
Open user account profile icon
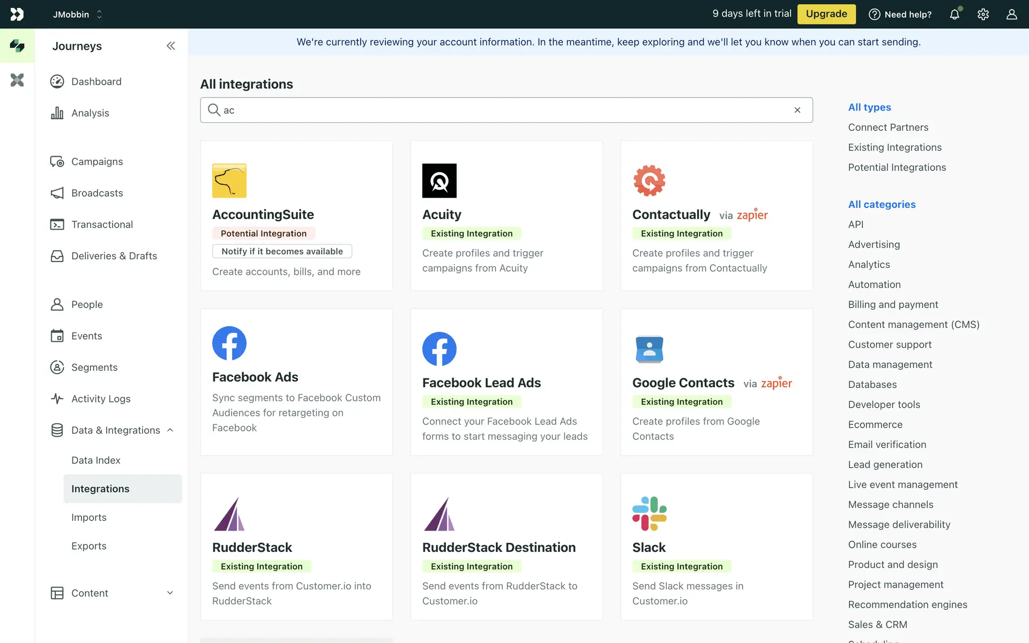tap(1011, 14)
